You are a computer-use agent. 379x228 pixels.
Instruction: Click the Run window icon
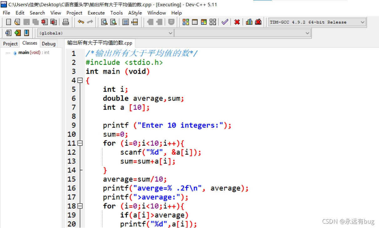click(x=195, y=22)
